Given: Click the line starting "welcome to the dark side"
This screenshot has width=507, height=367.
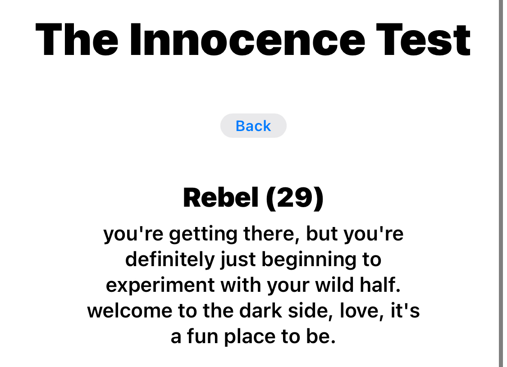Looking at the screenshot, I should (253, 311).
